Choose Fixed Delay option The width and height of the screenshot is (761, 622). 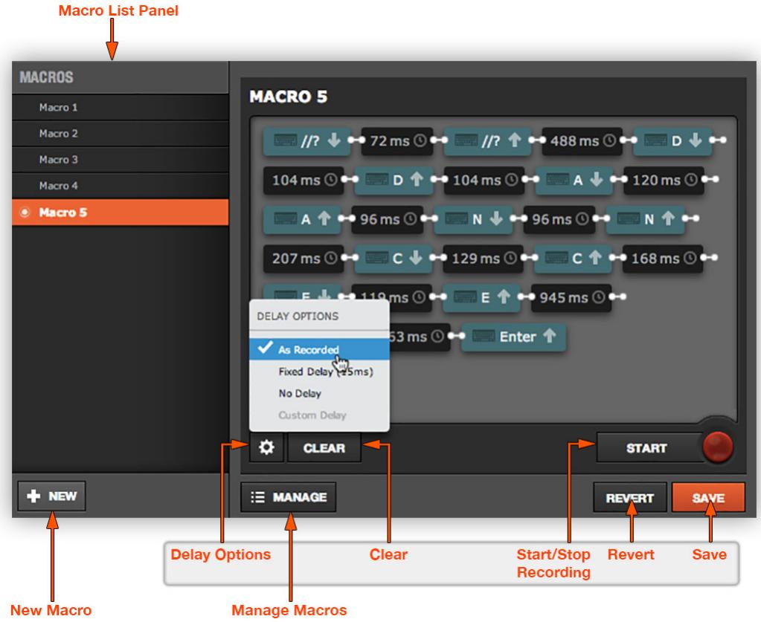pos(319,372)
